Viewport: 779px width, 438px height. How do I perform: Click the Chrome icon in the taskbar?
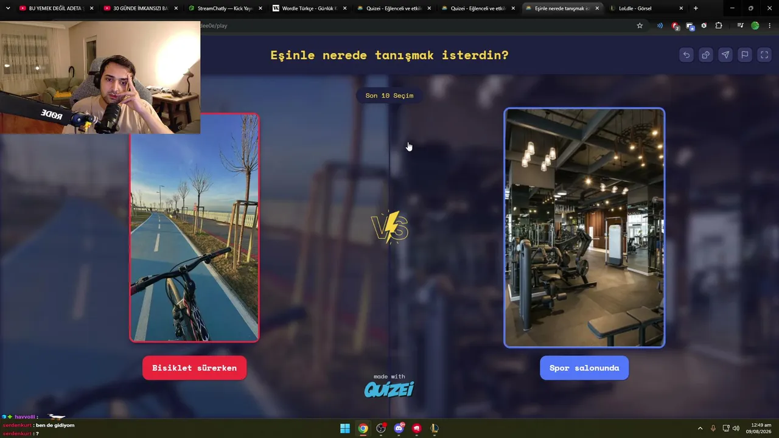point(363,428)
